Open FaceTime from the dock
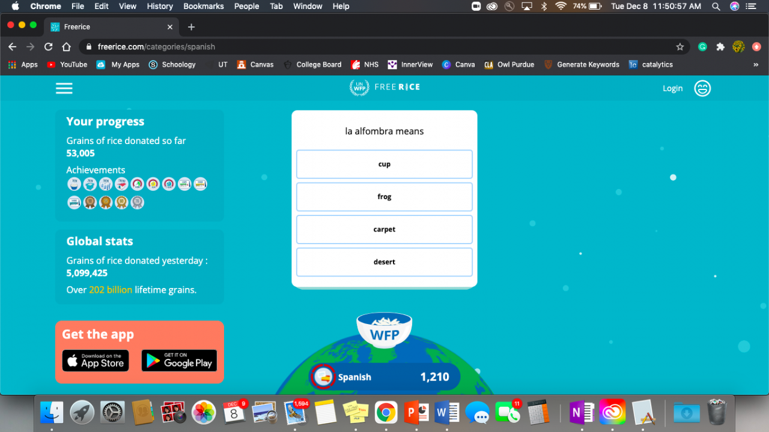Image resolution: width=769 pixels, height=432 pixels. [x=508, y=412]
